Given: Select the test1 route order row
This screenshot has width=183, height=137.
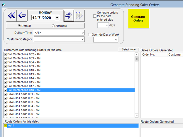Looking at the screenshot, I should tap(73, 126).
